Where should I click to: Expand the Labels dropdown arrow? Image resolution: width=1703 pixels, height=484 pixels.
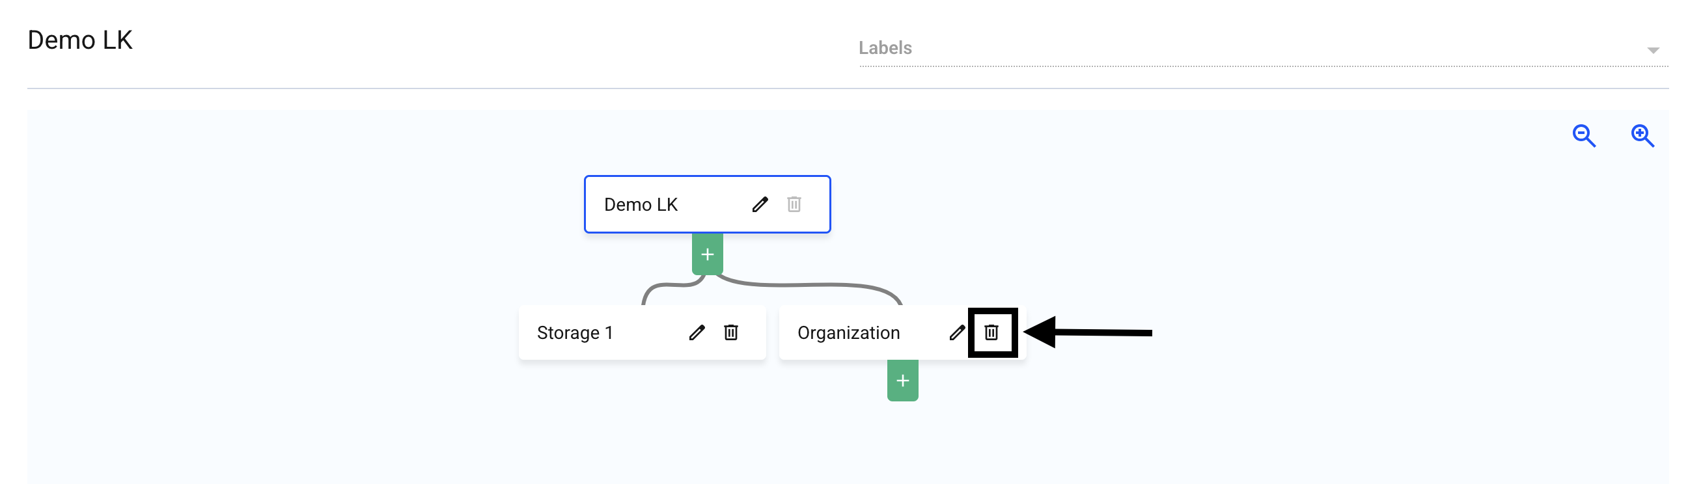1653,50
